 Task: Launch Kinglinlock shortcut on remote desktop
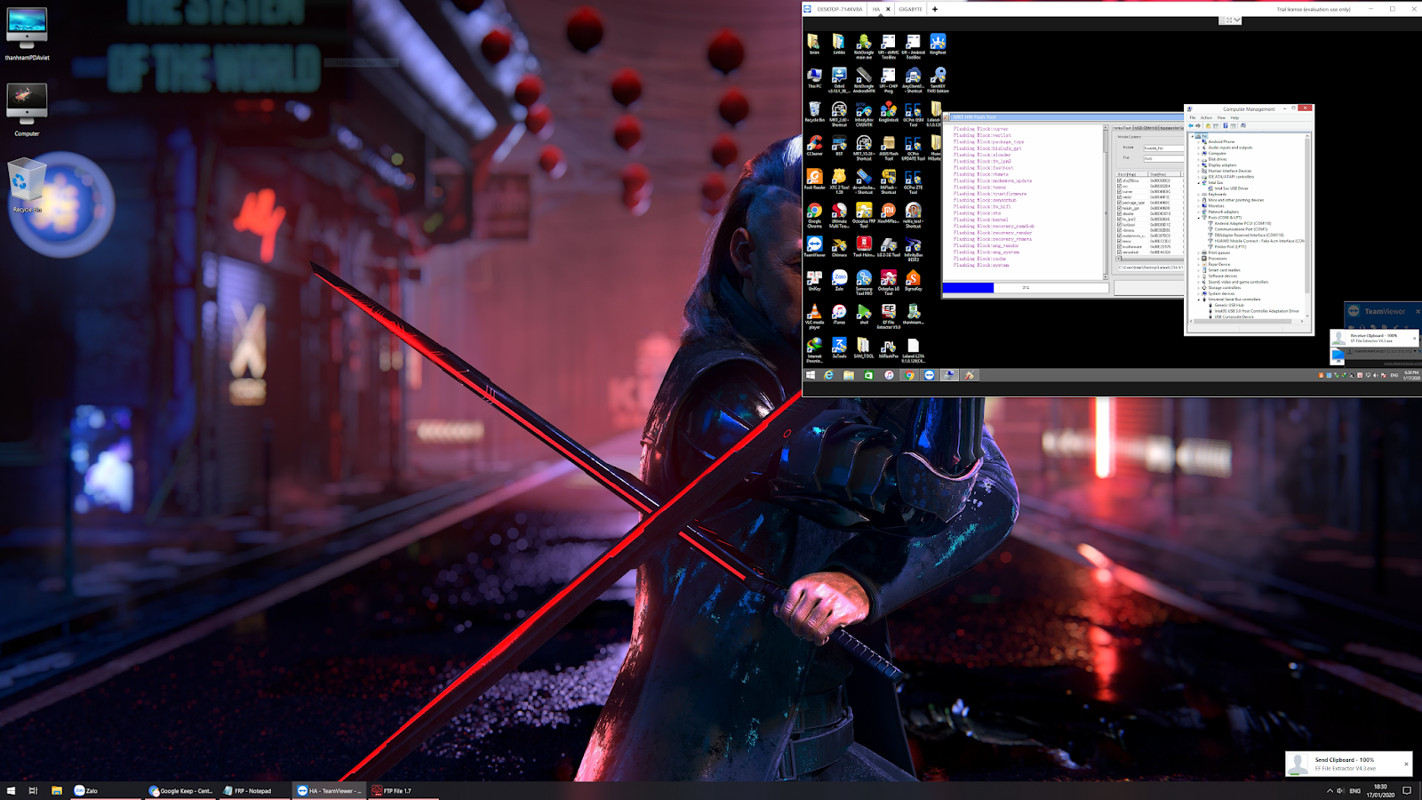tap(888, 111)
